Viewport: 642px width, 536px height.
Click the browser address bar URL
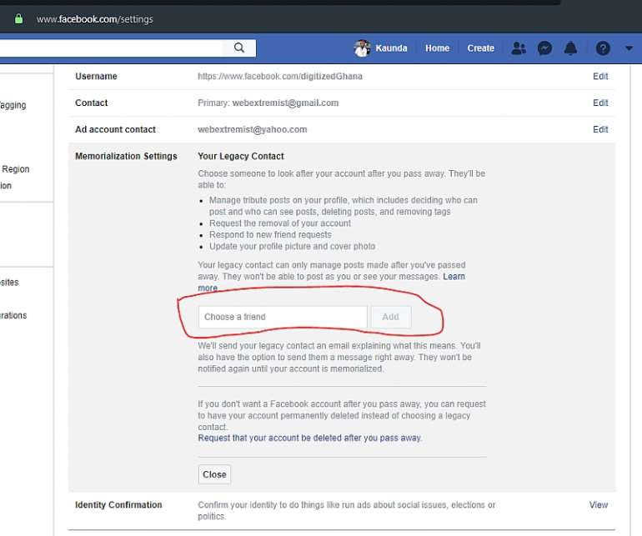[x=94, y=19]
